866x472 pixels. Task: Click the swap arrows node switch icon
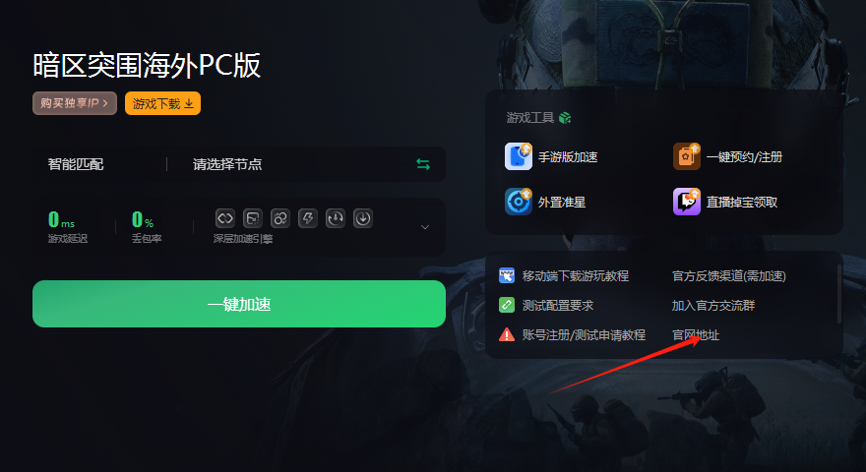coord(423,164)
